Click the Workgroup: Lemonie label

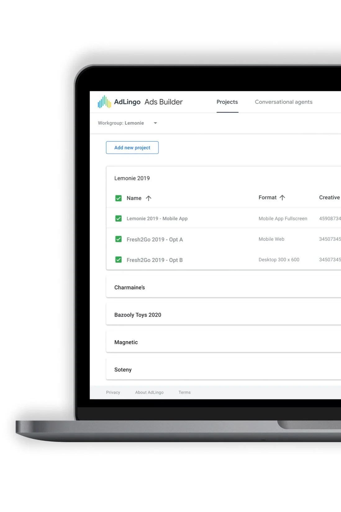(x=121, y=123)
